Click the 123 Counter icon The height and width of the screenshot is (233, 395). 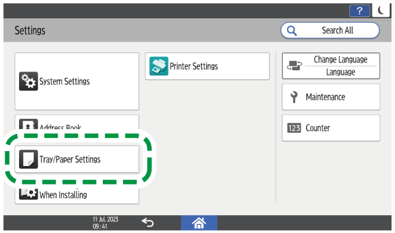click(x=294, y=127)
